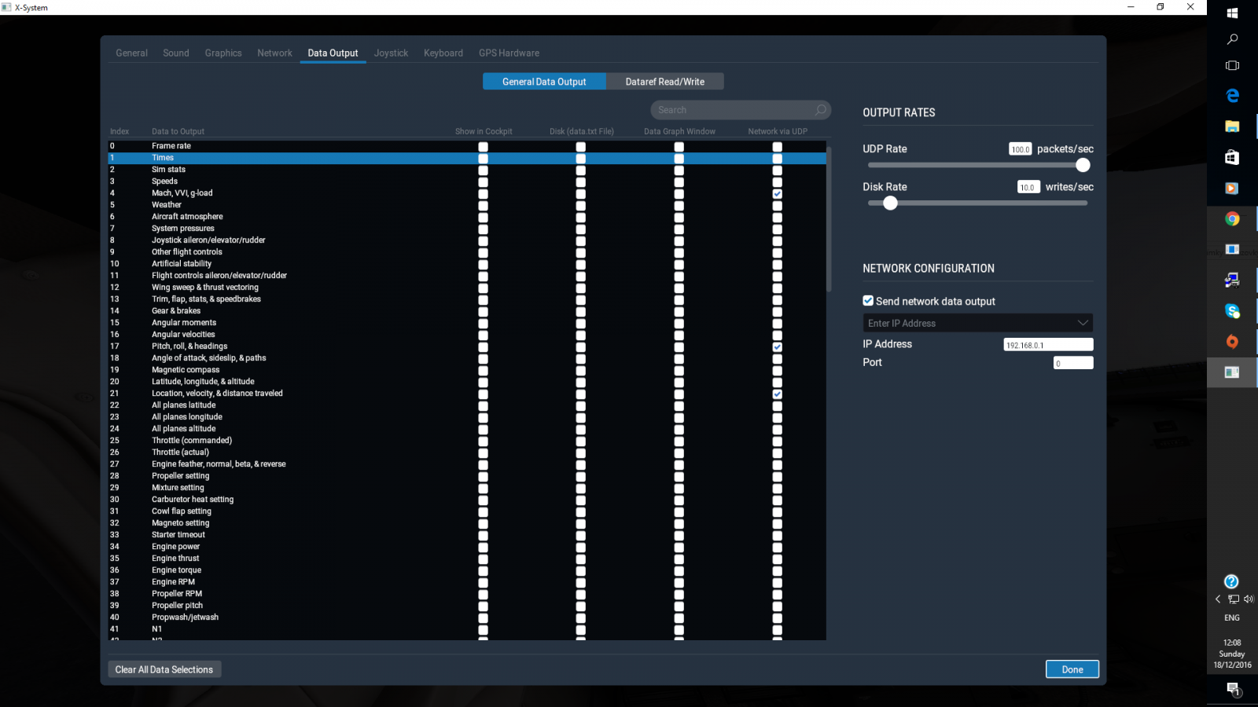Switch to the Joystick tab
The image size is (1258, 707).
(391, 53)
